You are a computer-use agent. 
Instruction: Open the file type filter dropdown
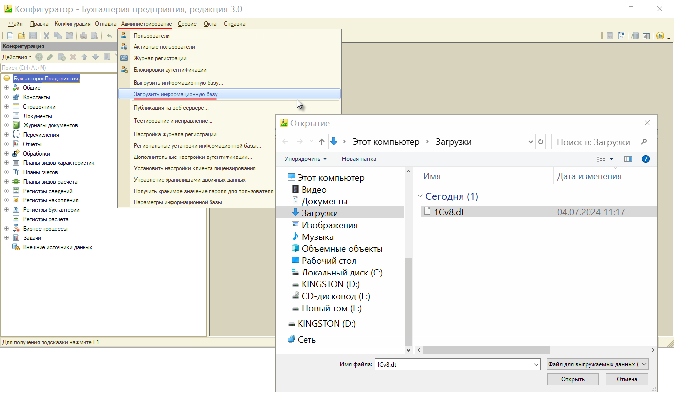(x=597, y=364)
